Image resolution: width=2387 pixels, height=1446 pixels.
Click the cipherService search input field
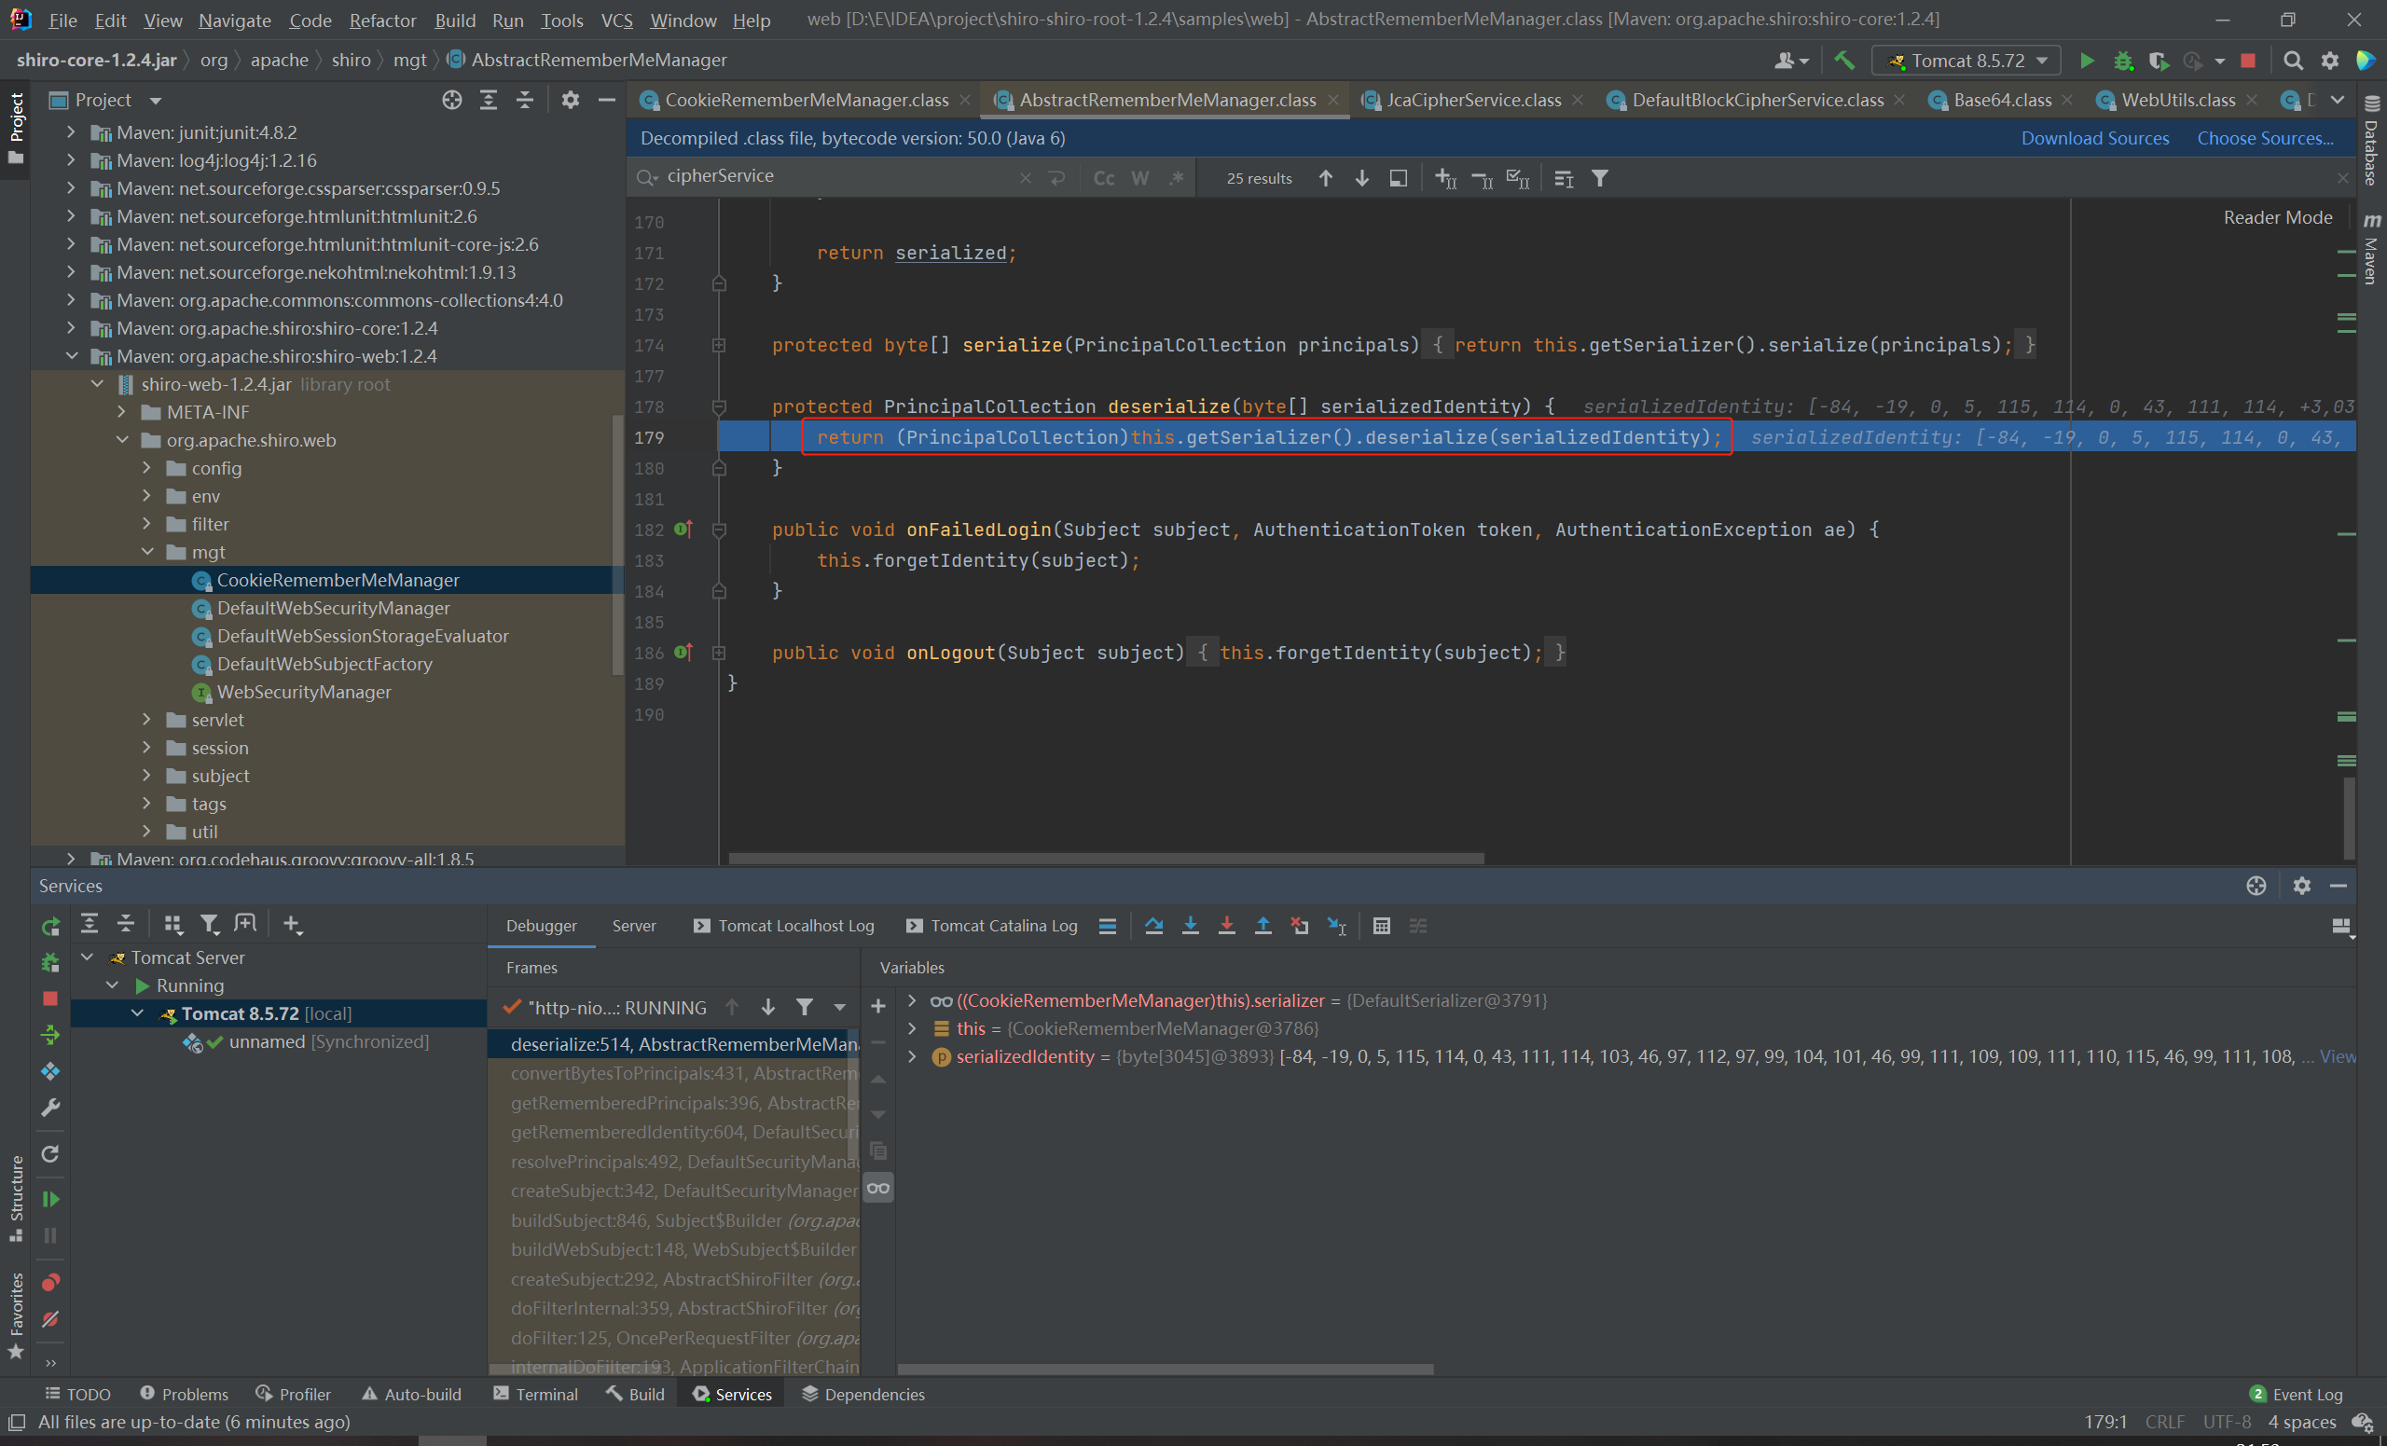(x=834, y=176)
